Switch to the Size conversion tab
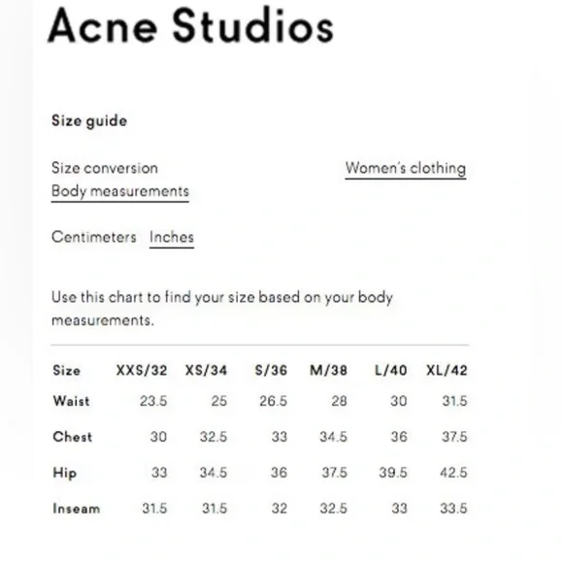Image resolution: width=563 pixels, height=563 pixels. click(105, 168)
